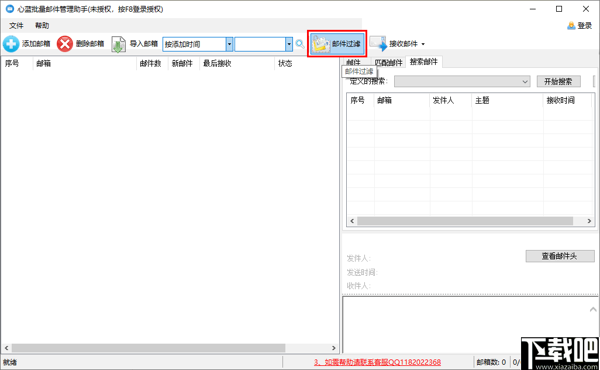Expand the 接收邮件 options arrow
The width and height of the screenshot is (600, 370).
pyautogui.click(x=422, y=43)
